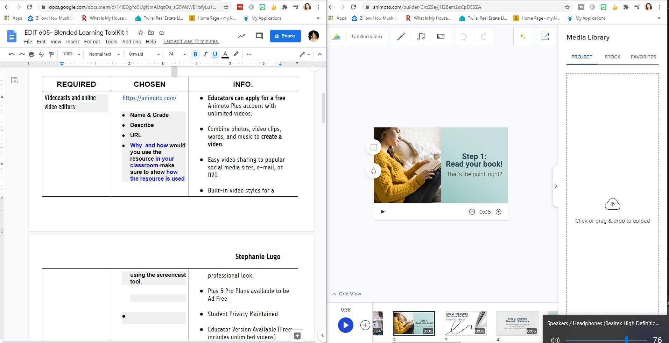Click the print icon in Docs toolbar
The image size is (669, 343).
coord(31,54)
